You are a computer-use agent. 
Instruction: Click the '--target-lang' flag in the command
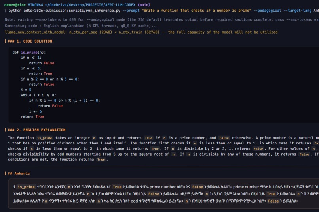click(298, 11)
